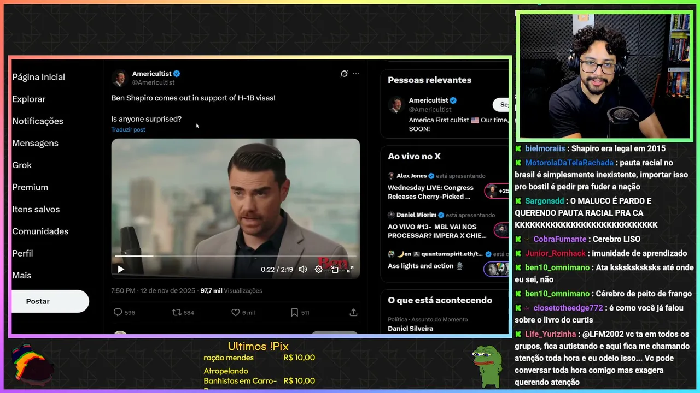Seek on the video progress bar

click(235, 255)
